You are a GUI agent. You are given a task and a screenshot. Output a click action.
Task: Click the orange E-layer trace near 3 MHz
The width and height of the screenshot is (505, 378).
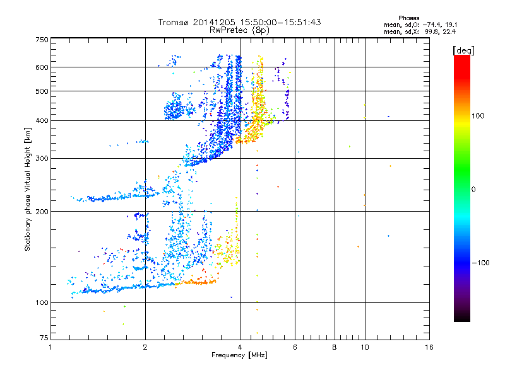(x=196, y=282)
